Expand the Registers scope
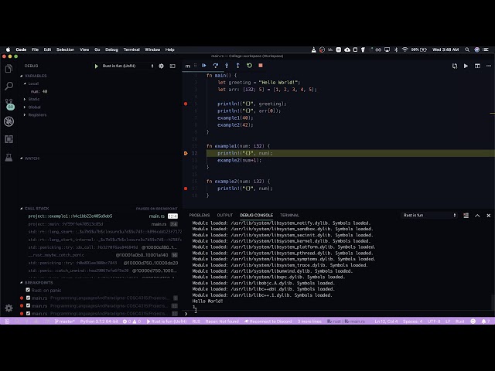The image size is (495, 371). point(25,115)
